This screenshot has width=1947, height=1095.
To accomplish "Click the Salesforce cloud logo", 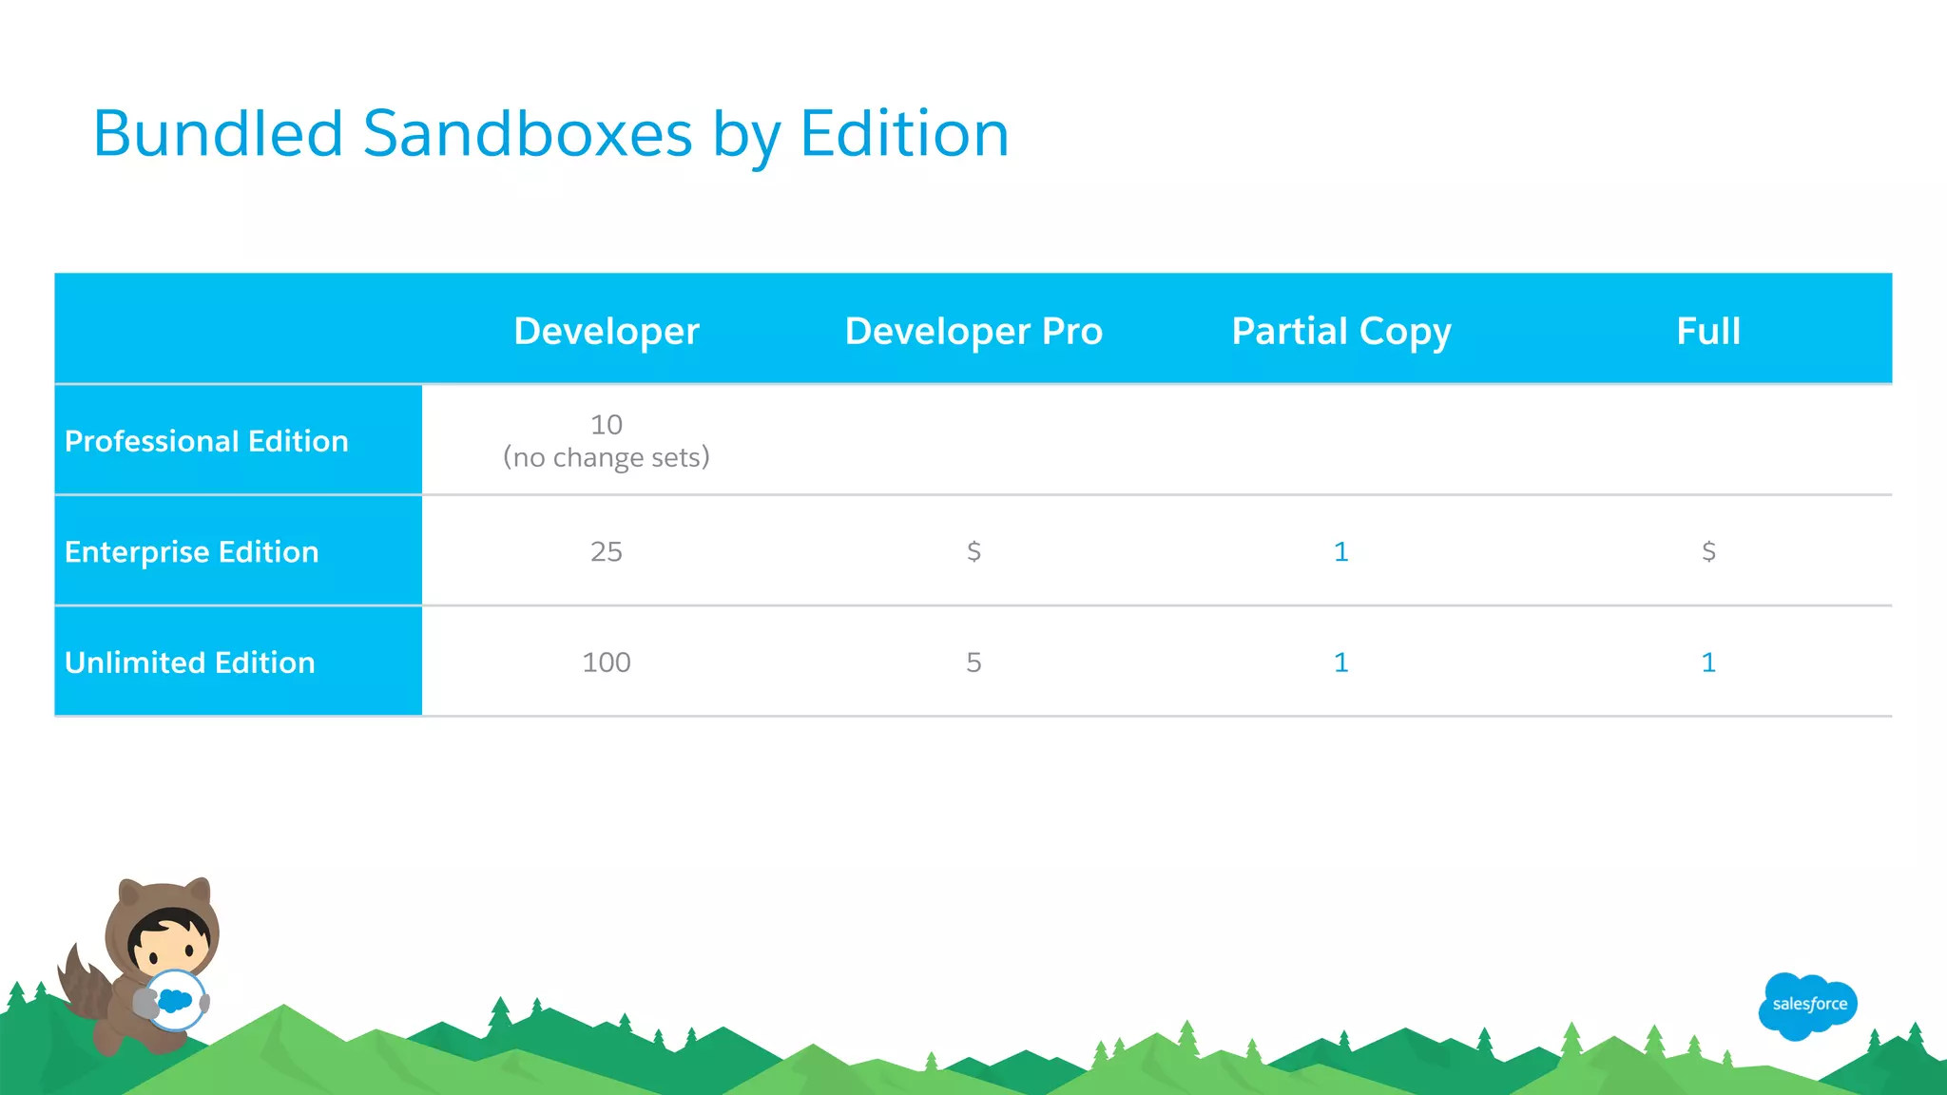I will point(1807,1006).
